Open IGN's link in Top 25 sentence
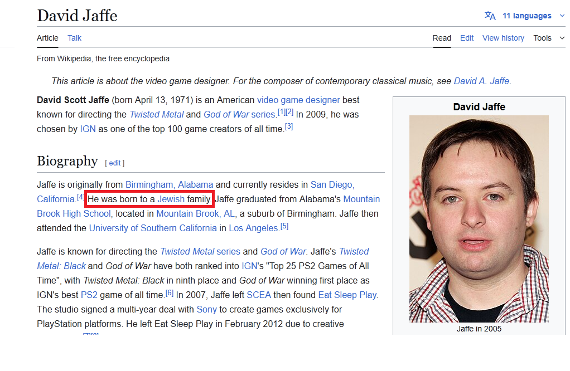Screen dimensions: 570x371 (x=249, y=266)
